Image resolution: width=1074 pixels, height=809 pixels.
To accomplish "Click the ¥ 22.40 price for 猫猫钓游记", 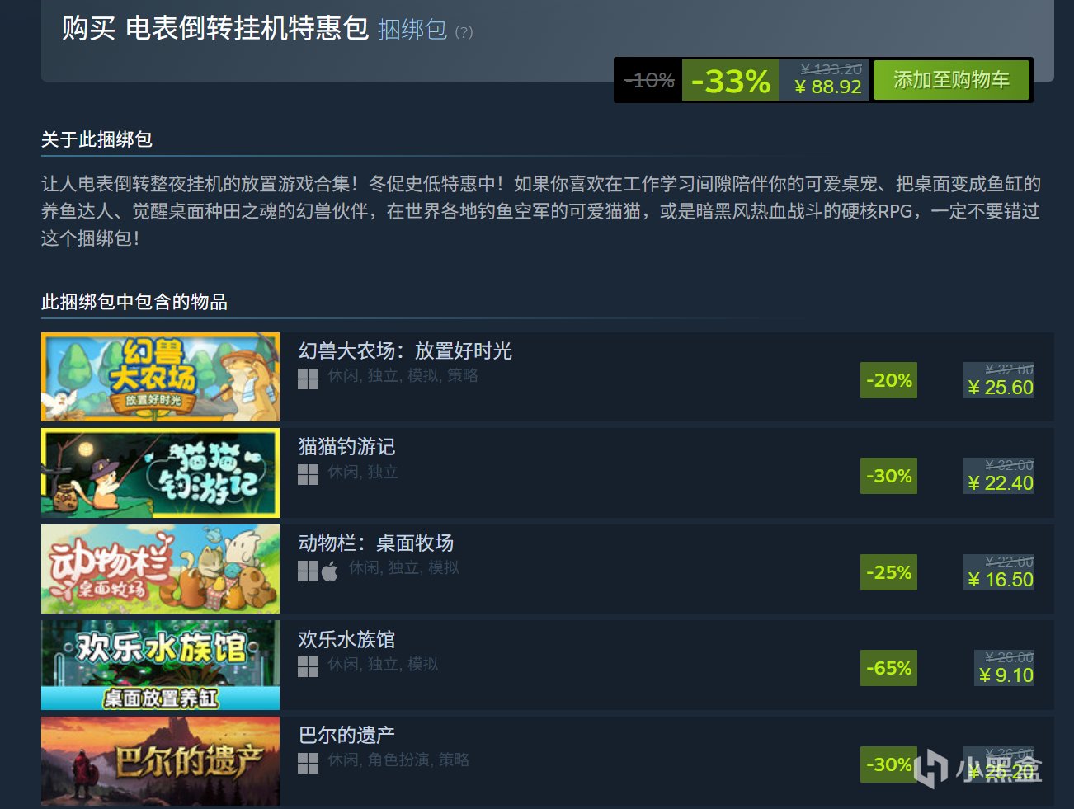I will (x=1000, y=483).
